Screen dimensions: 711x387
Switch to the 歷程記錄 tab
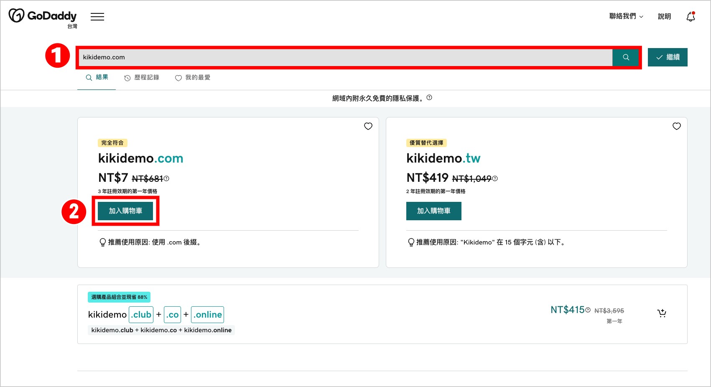(x=142, y=78)
